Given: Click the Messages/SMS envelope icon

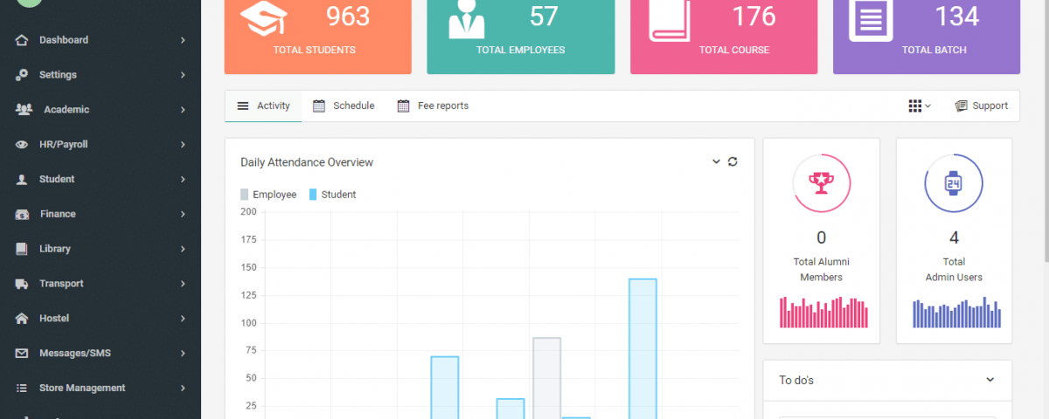Looking at the screenshot, I should click(x=22, y=354).
